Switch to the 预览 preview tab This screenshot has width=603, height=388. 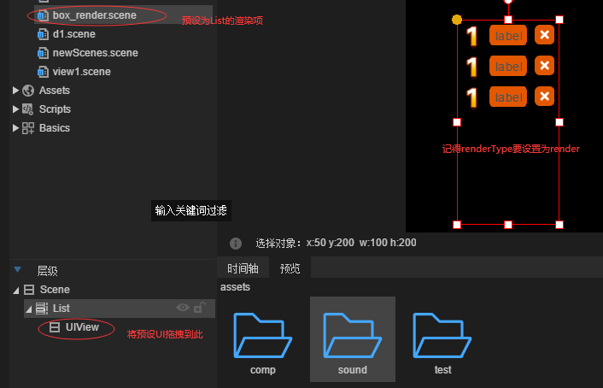coord(290,268)
